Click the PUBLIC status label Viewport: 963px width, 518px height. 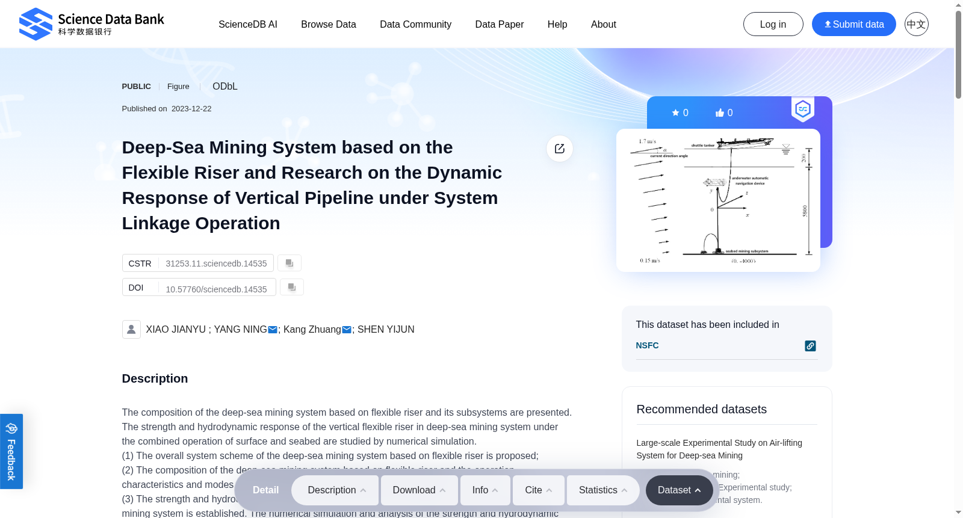(x=136, y=87)
